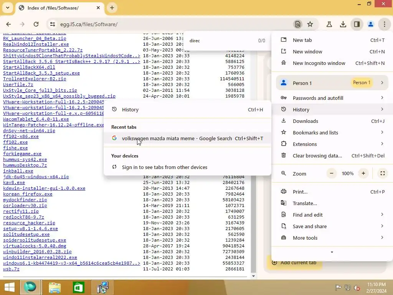Click Translate menu entry
This screenshot has width=393, height=295.
click(x=332, y=204)
